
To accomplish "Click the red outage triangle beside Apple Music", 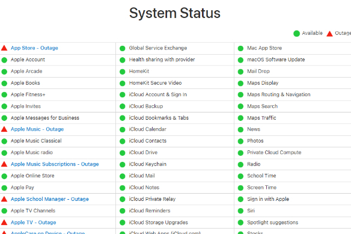I will 4,129.
